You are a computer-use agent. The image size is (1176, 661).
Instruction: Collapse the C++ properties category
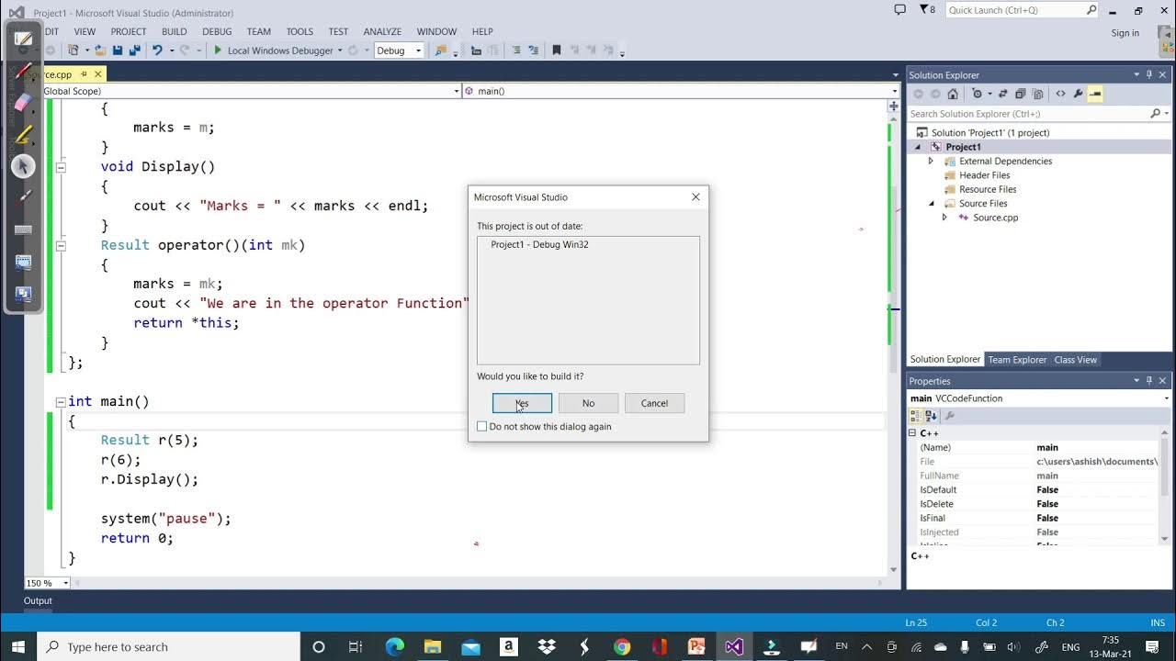[x=912, y=432]
